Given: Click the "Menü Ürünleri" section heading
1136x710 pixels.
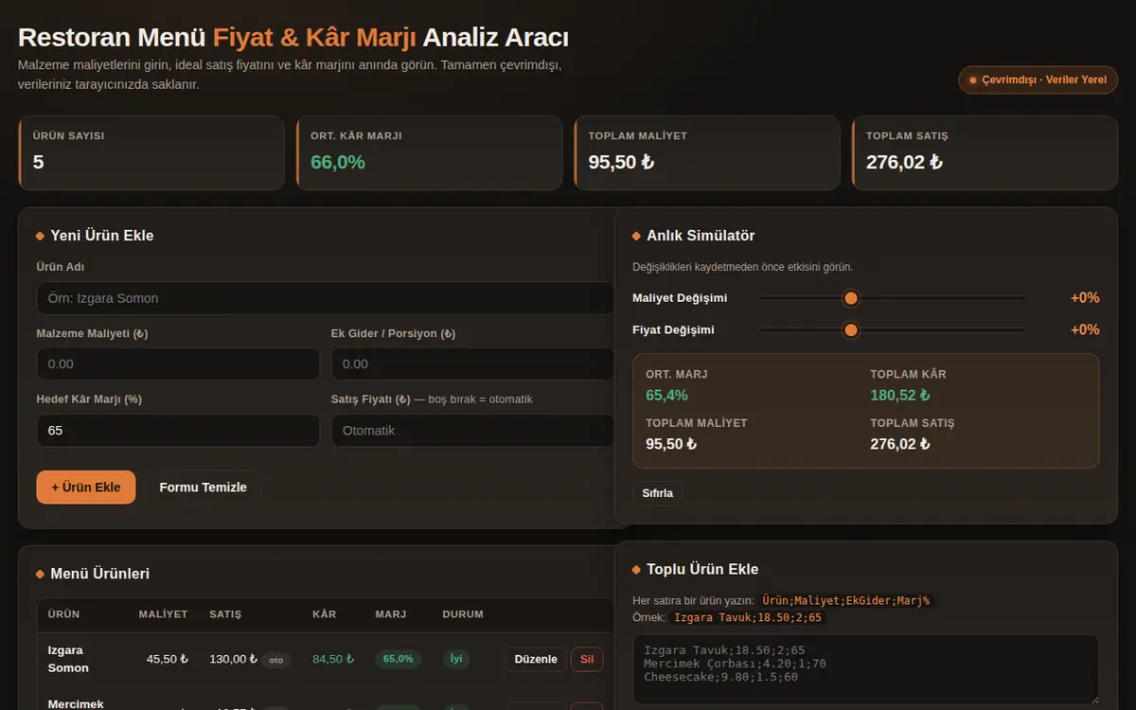Looking at the screenshot, I should [99, 574].
